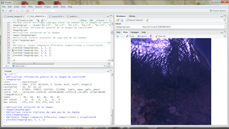The width and height of the screenshot is (229, 129).
Task: Click the Clear All plots button
Action: point(160,36)
